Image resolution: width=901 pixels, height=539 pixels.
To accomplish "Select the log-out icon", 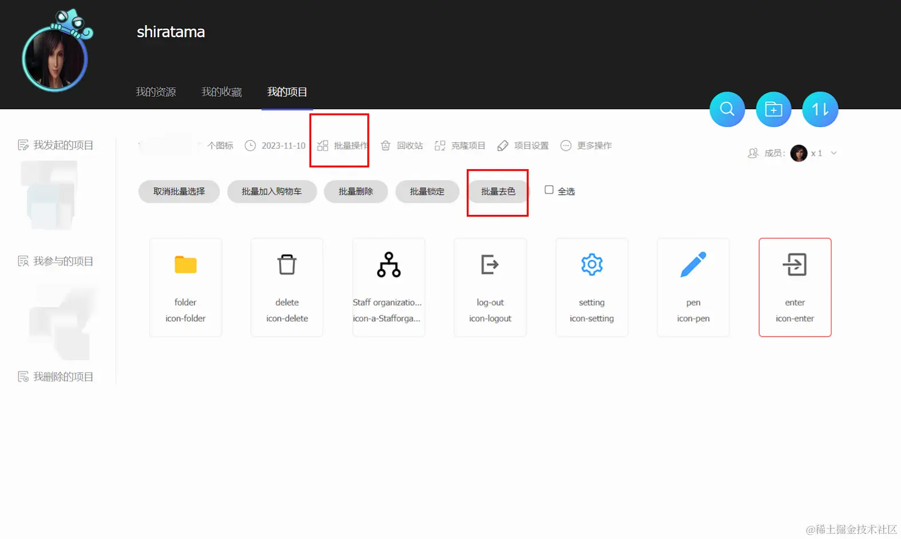I will pos(490,265).
